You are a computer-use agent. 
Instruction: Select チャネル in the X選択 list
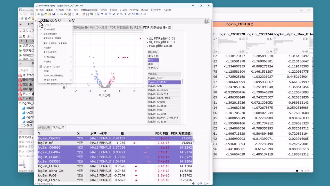(153, 68)
